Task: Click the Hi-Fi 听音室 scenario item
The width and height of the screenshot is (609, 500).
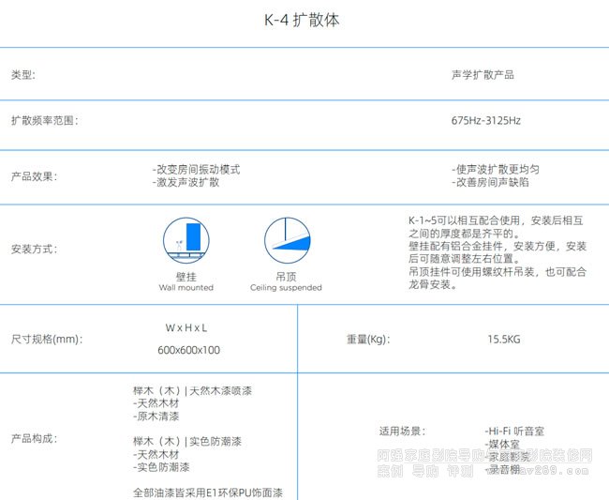Action: click(514, 431)
